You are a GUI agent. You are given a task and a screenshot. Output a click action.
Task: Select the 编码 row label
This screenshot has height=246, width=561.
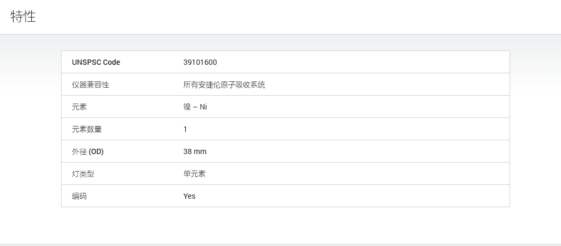[79, 196]
